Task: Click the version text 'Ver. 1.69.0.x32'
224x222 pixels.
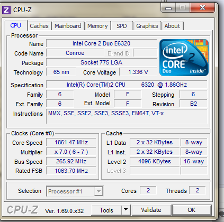Action: click(x=64, y=211)
